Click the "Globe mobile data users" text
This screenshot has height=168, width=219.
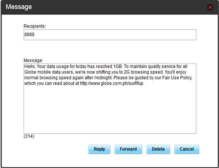47,72
